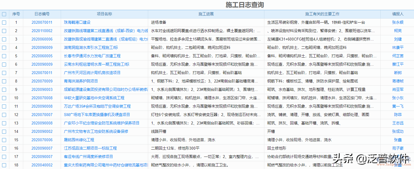This screenshot has width=414, height=169.
Task: Open log number 2020060005
Action: point(42,56)
